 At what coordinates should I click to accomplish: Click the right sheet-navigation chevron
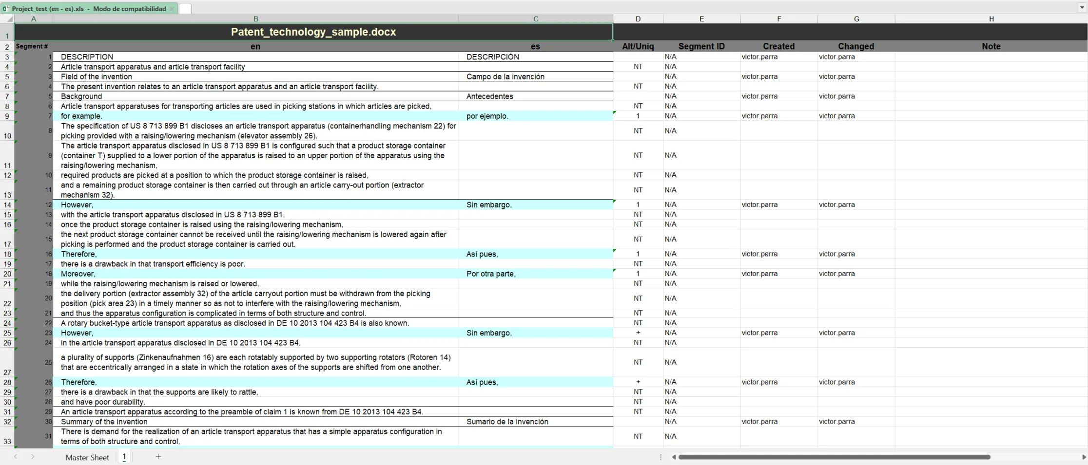(x=33, y=457)
